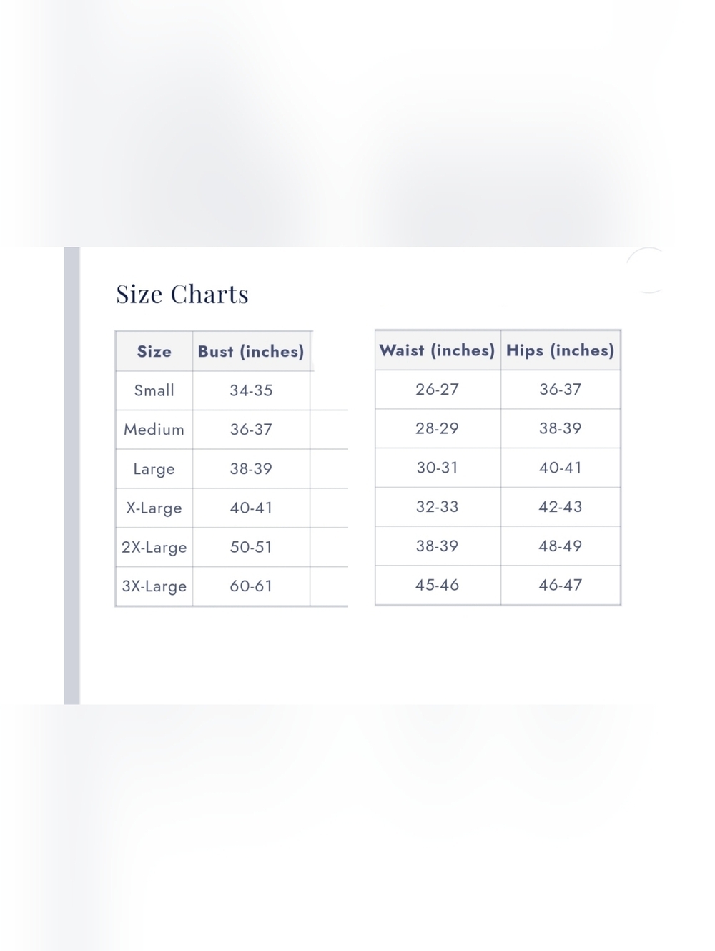Image resolution: width=715 pixels, height=951 pixels.
Task: Select the Medium size row label
Action: pyautogui.click(x=154, y=430)
